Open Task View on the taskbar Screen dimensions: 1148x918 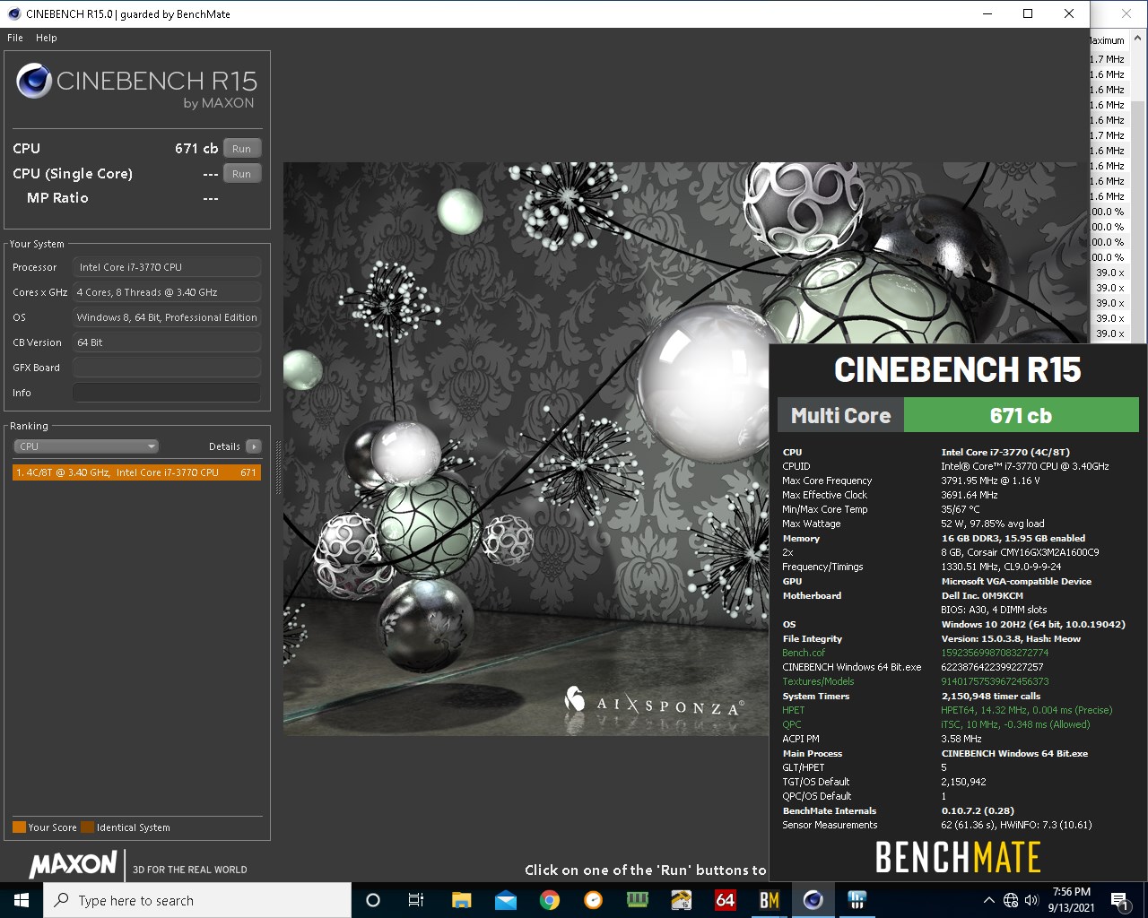click(416, 900)
